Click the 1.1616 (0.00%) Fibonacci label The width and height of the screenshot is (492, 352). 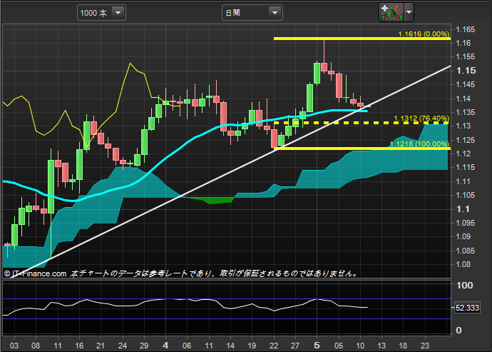[x=424, y=34]
